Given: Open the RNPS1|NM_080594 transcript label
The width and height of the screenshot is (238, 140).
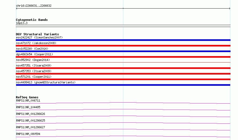Looking at the screenshot, I should coord(28,134).
